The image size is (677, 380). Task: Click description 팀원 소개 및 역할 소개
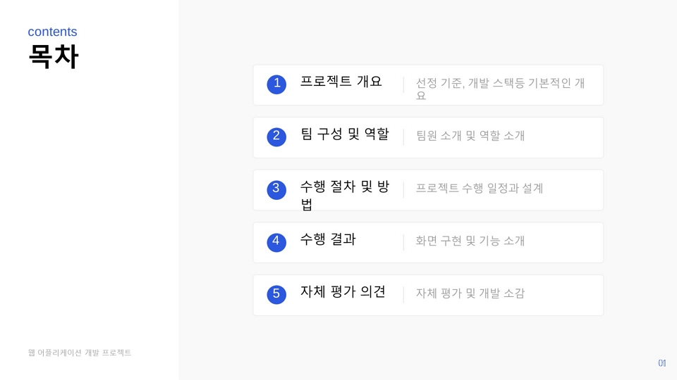[x=470, y=136]
